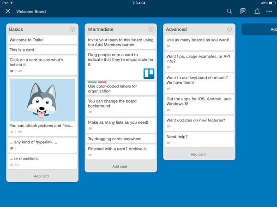Open the notifications bell icon
Image resolution: width=277 pixels, height=207 pixels.
(257, 11)
